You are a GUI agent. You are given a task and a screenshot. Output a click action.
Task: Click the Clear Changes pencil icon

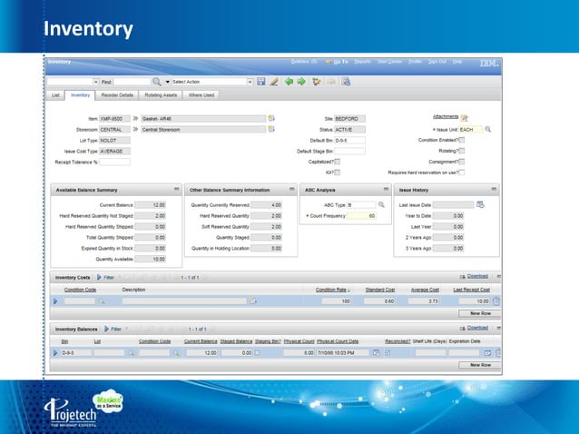274,81
